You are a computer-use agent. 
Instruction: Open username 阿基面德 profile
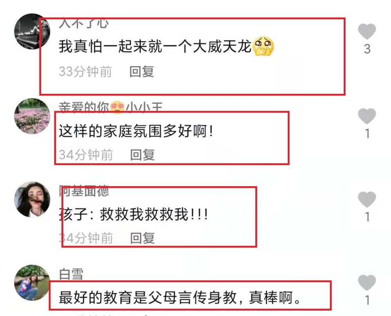[x=84, y=191]
